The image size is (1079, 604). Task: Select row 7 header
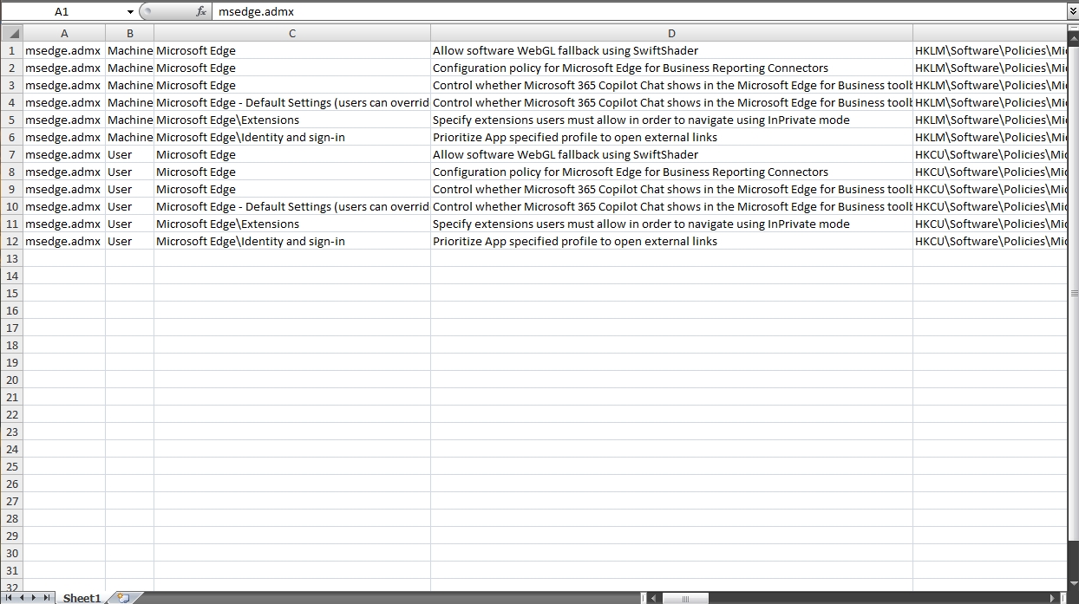[x=11, y=154]
